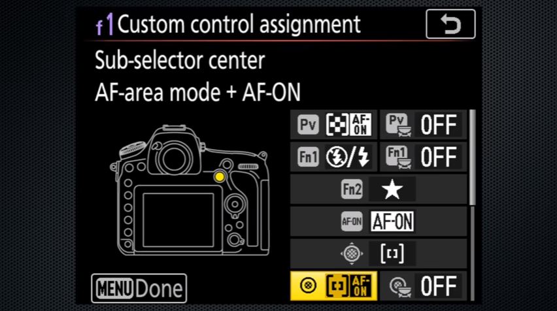Click the yellow dot on camera diagram
Viewport: 557px width, 311px height.
(x=220, y=177)
